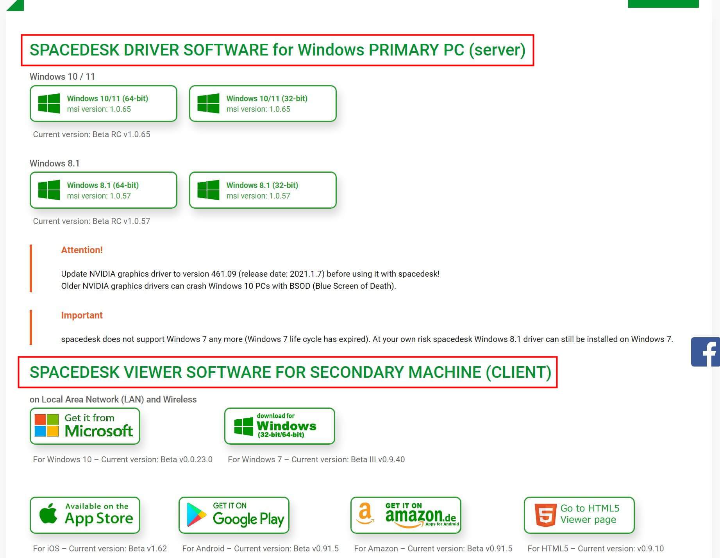Screen dimensions: 720x558
Task: Click 'Update NVIDIA graphics driver' notice line
Action: tap(250, 274)
